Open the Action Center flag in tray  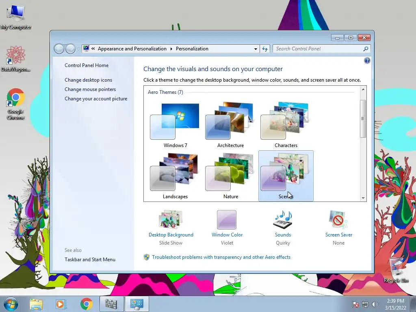pos(355,305)
